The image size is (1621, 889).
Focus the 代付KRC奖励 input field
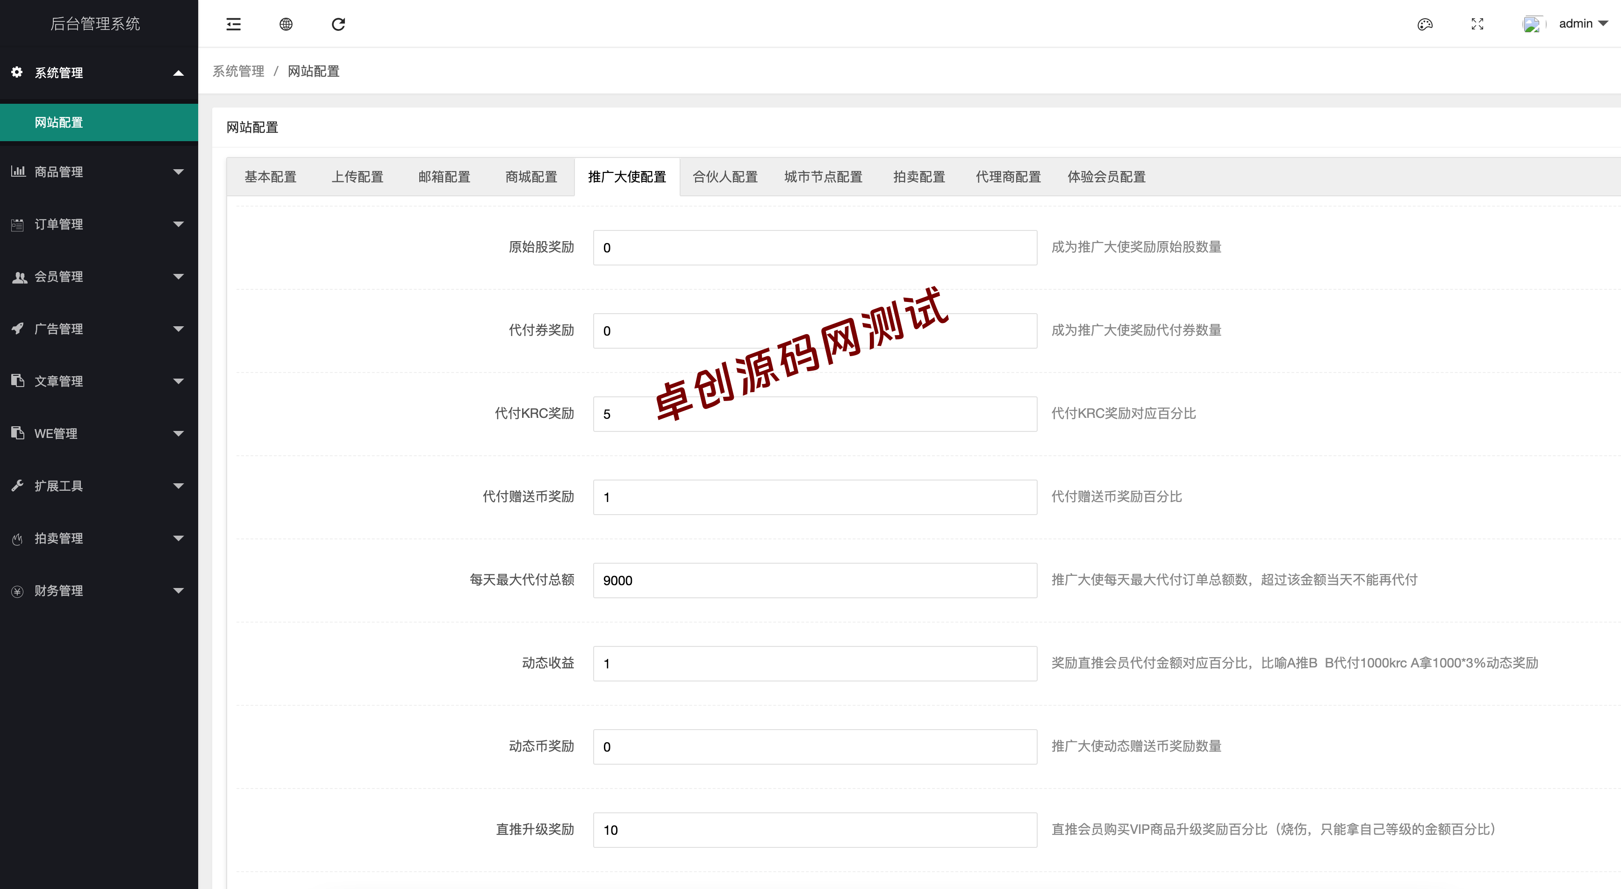click(x=815, y=414)
